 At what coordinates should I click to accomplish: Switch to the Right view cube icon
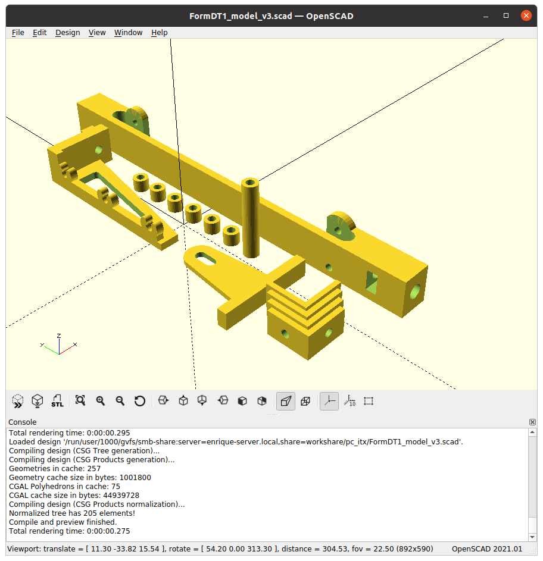163,400
